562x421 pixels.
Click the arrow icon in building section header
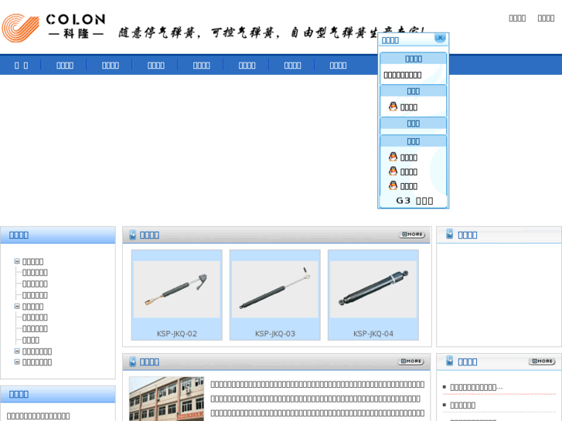click(x=133, y=362)
